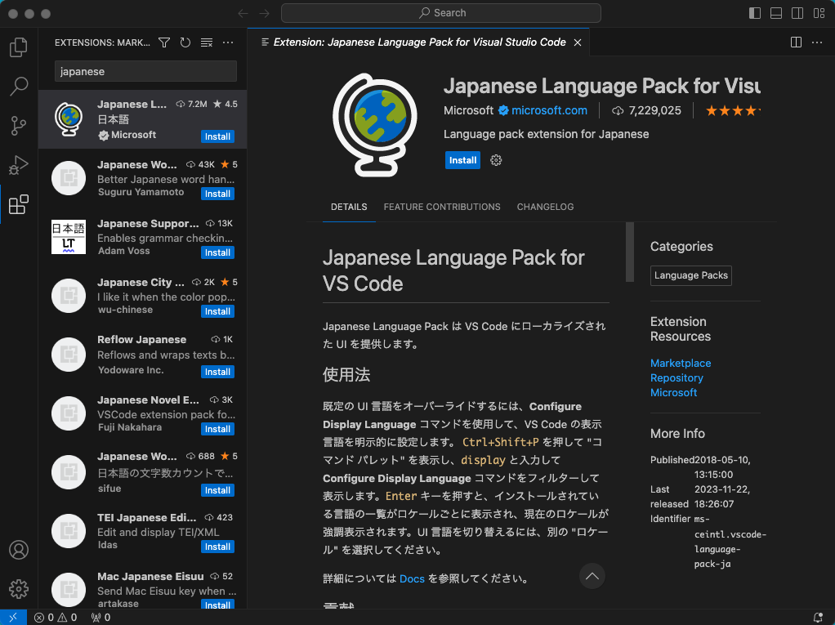Toggle secondary side bar visibility
Screen dimensions: 835x625
coord(797,13)
